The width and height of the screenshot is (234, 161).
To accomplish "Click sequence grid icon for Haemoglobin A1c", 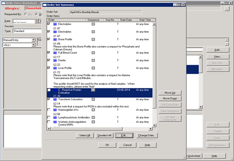I will tap(93, 110).
